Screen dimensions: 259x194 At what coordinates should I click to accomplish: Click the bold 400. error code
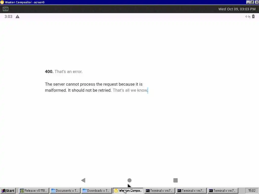click(x=49, y=71)
